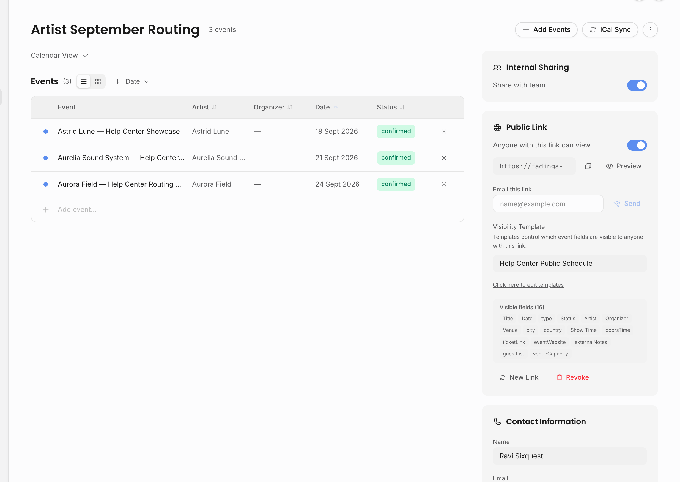Click the guestList visible field tag

coord(513,354)
